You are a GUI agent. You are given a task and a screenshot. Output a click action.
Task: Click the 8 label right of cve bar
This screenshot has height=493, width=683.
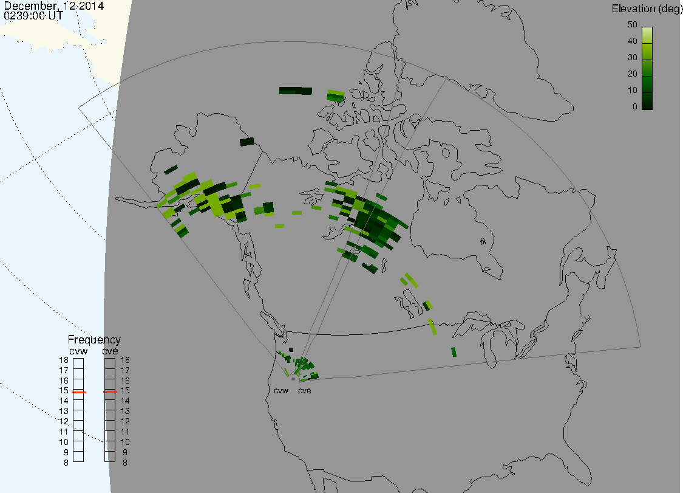[125, 463]
